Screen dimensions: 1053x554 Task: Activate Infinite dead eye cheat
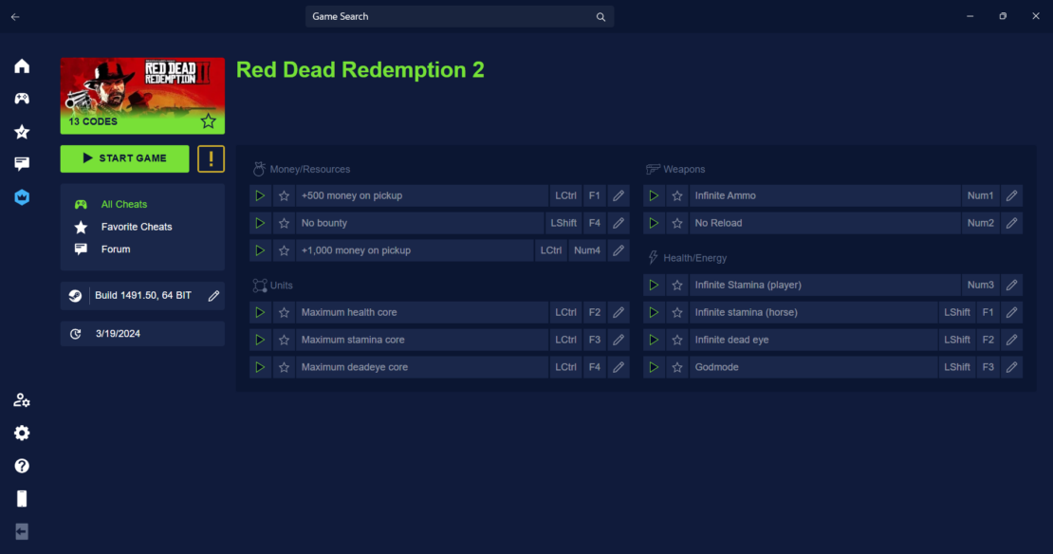(x=654, y=340)
